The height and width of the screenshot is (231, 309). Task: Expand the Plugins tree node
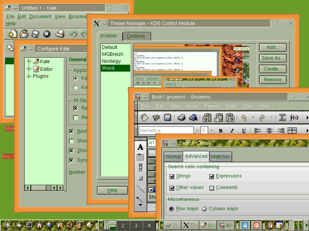(29, 76)
